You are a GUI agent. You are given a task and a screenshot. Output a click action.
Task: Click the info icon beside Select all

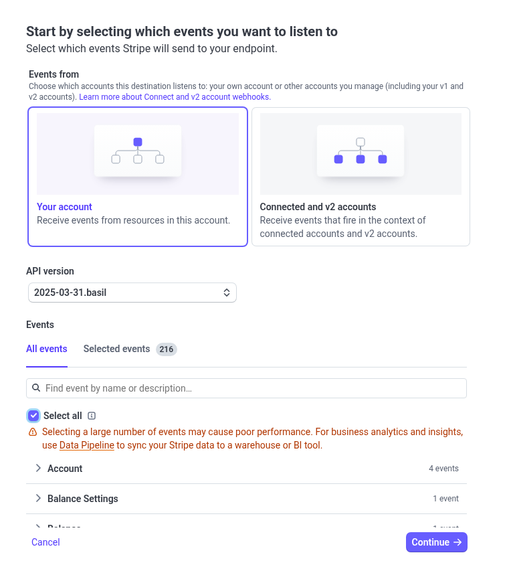click(x=91, y=415)
